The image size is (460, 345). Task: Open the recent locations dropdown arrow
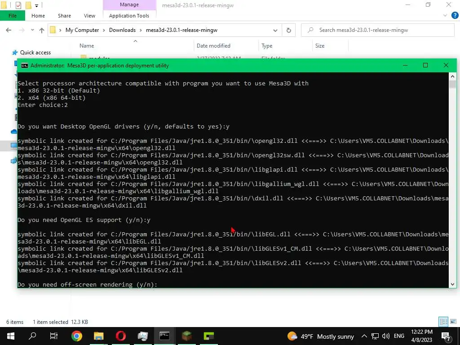[x=32, y=30]
